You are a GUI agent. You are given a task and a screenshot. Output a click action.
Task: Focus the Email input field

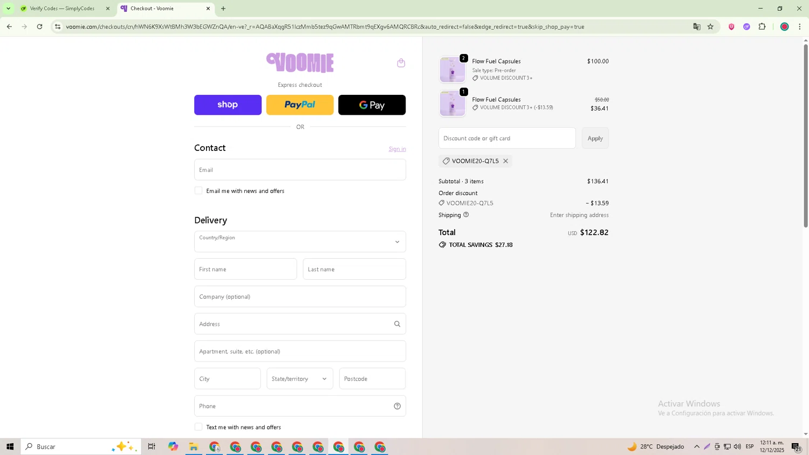300,170
